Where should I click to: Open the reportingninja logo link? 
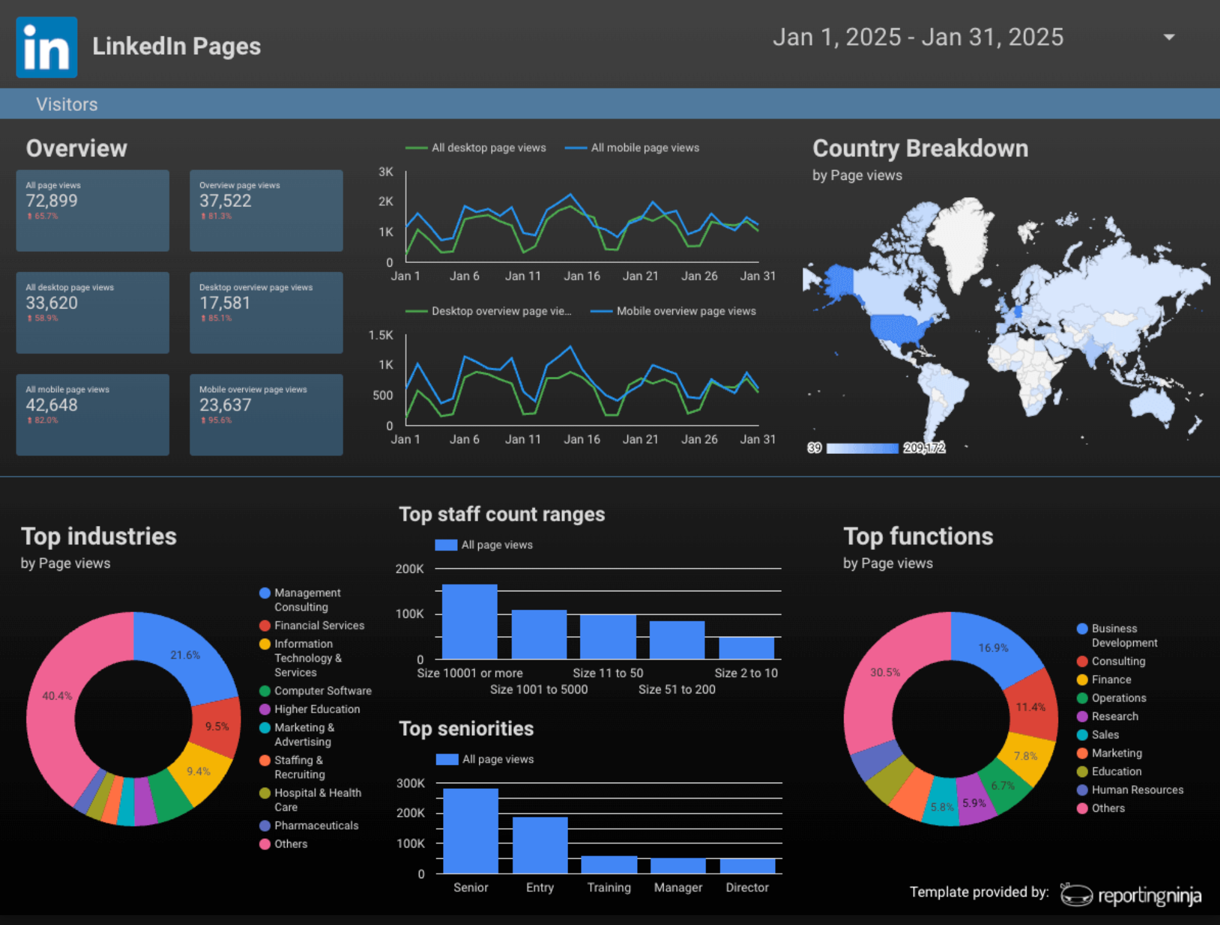[x=1131, y=895]
